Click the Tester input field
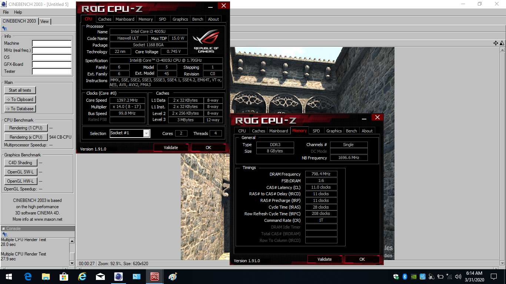The height and width of the screenshot is (284, 506). [51, 71]
